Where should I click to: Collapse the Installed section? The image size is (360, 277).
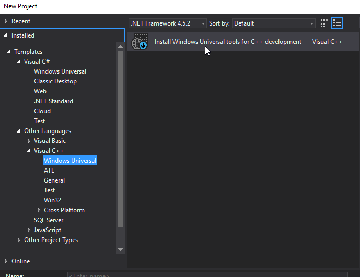coord(6,35)
